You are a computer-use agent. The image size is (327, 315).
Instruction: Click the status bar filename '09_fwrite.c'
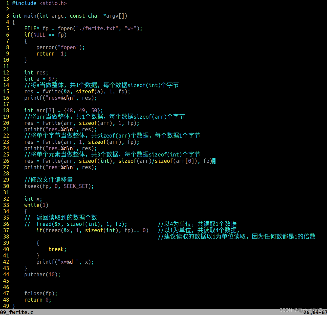coord(17,312)
